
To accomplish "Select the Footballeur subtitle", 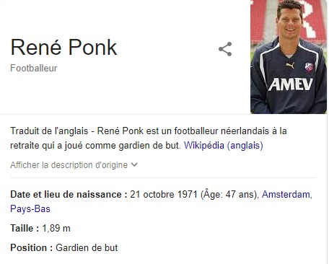I will 34,69.
